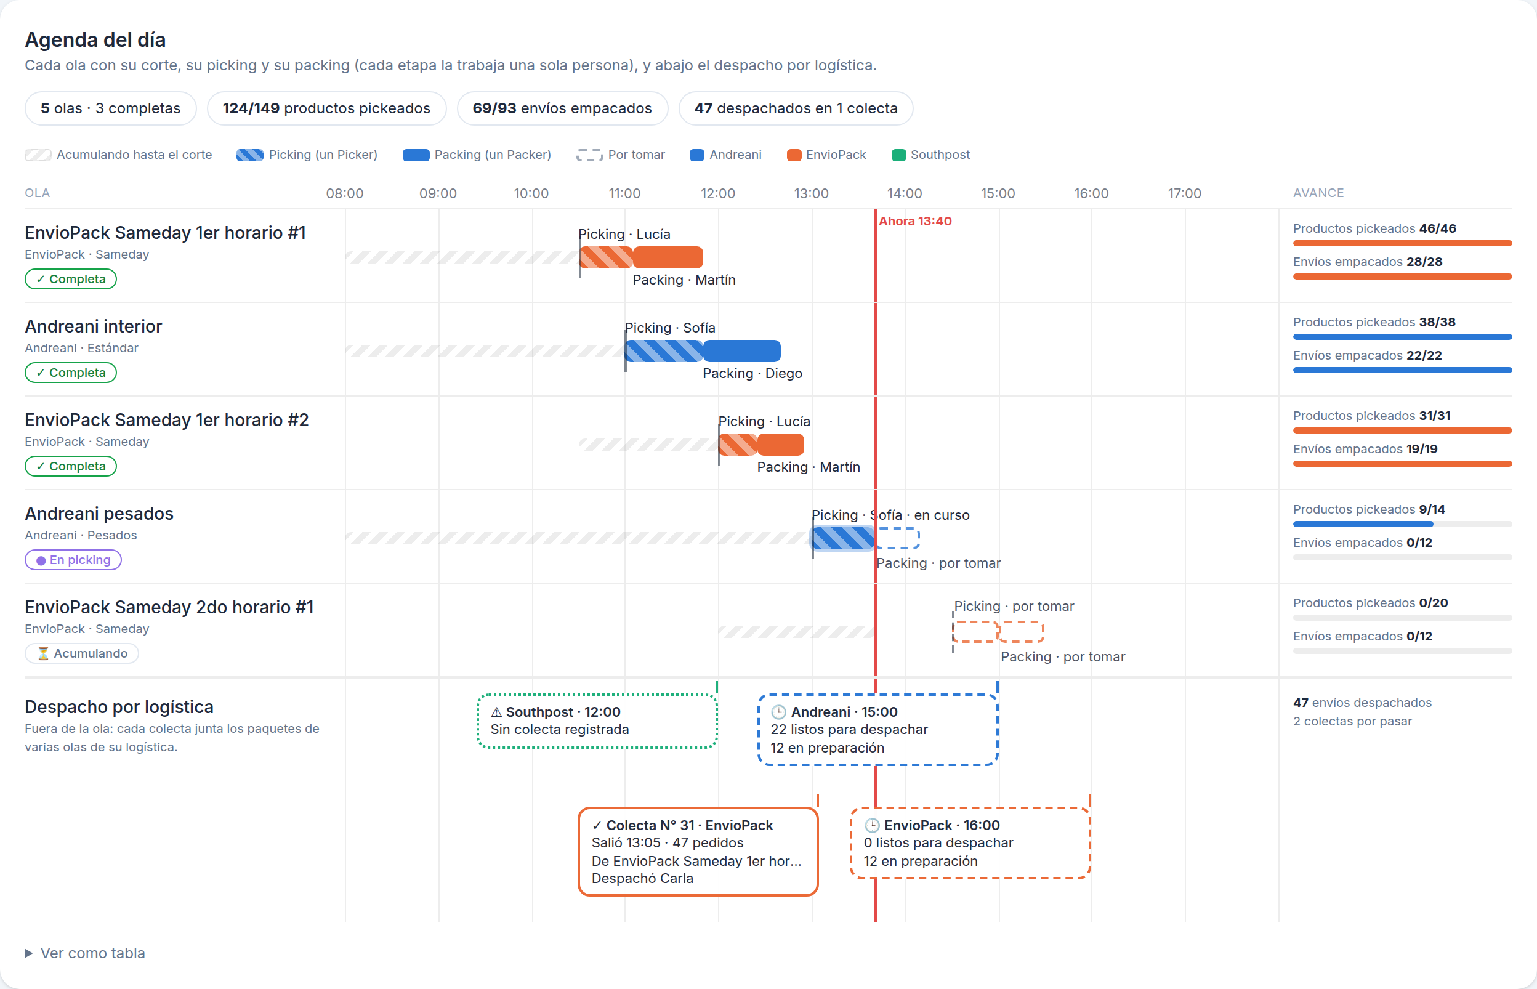The width and height of the screenshot is (1537, 989).
Task: Click the Acumulando hourglass badge
Action: coord(81,653)
